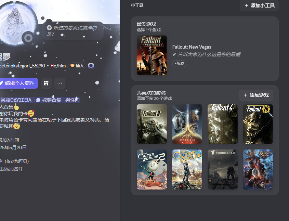Click the pencil icon beside favorite game comment
The width and height of the screenshot is (289, 221).
coord(174,54)
